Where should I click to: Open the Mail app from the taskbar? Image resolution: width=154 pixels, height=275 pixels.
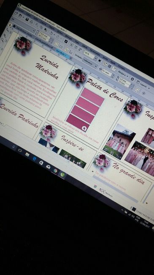pos(48,166)
